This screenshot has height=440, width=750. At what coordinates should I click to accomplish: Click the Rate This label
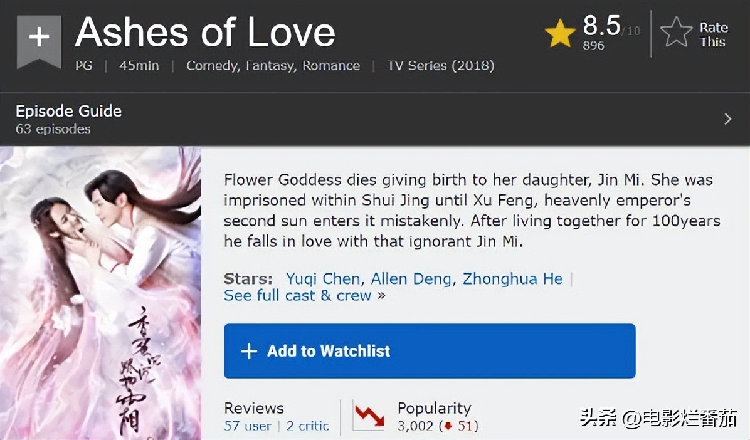point(714,34)
